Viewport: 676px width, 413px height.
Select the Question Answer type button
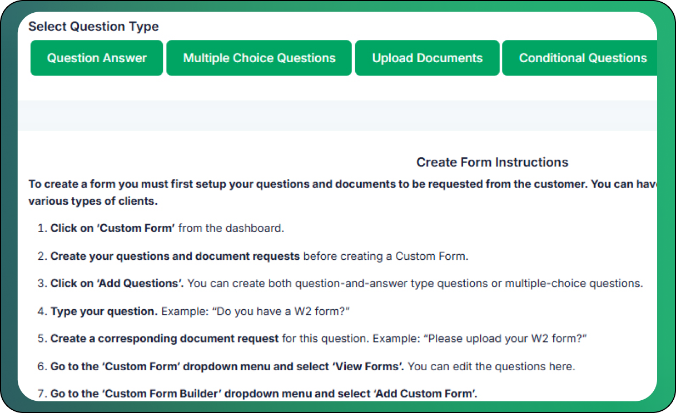[x=97, y=58]
